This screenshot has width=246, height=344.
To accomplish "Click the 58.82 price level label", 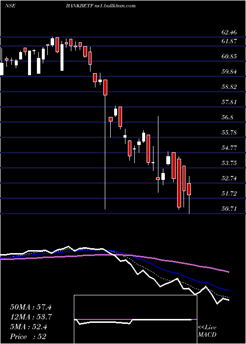I will (229, 87).
